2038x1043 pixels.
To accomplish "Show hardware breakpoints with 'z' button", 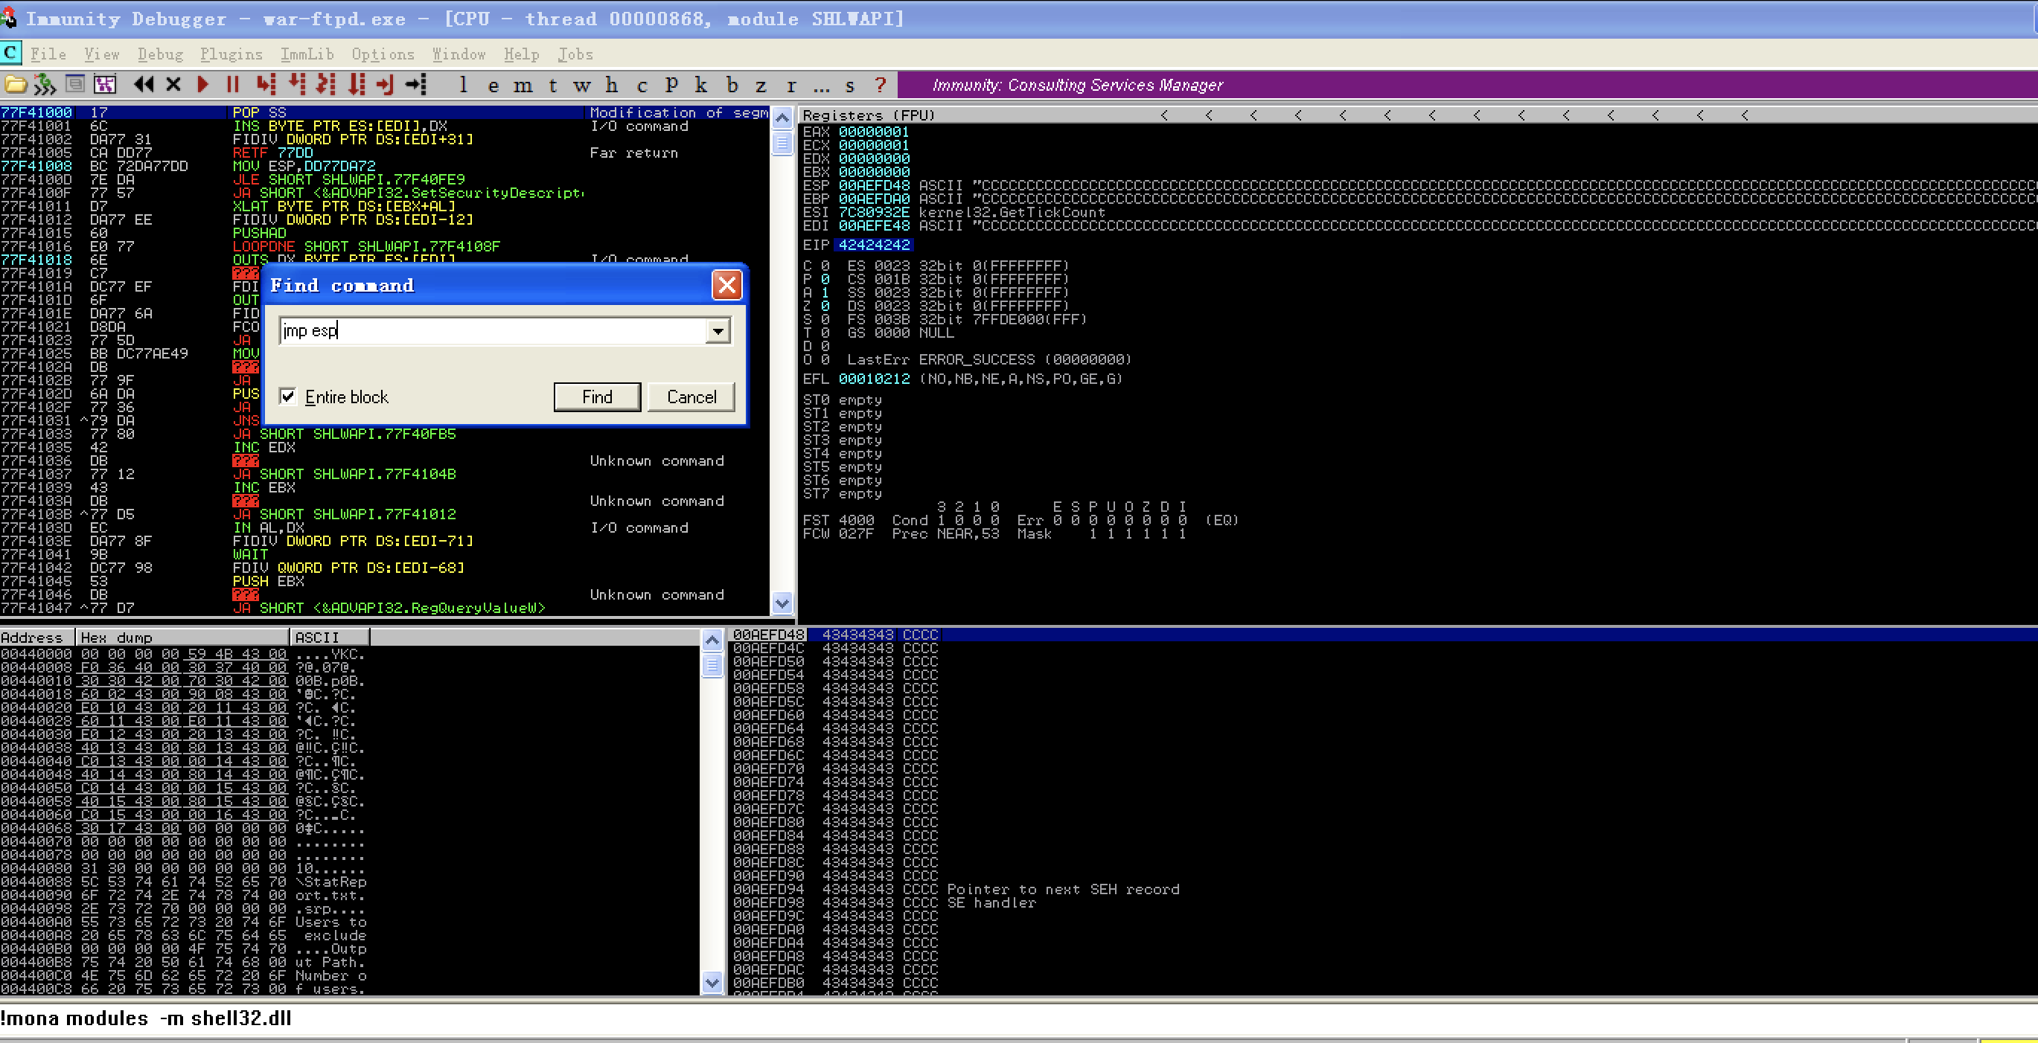I will pyautogui.click(x=760, y=85).
